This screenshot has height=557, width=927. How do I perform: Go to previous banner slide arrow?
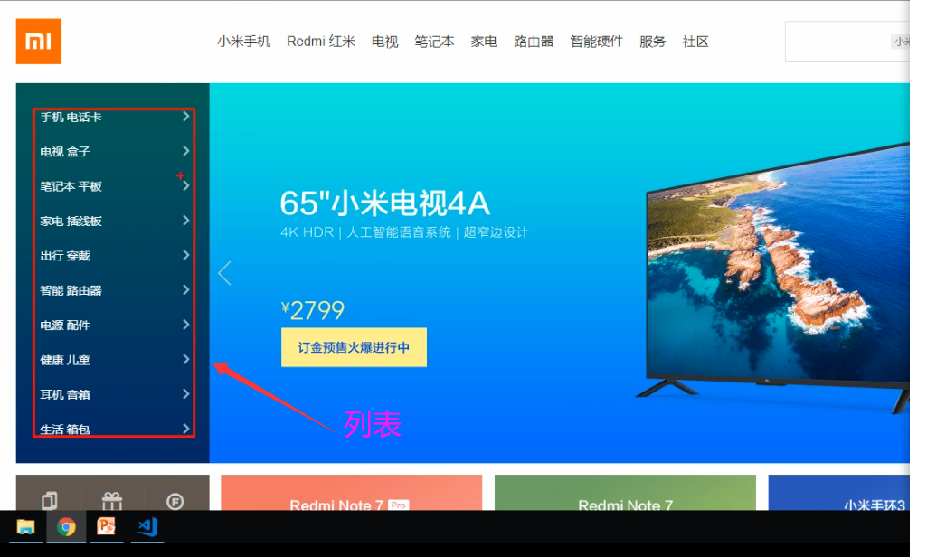(x=224, y=273)
